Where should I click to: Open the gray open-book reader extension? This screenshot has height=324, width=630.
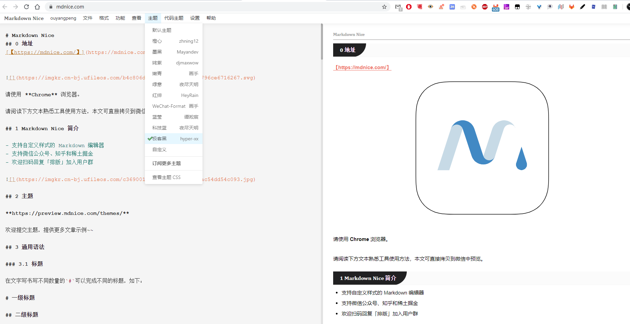[604, 7]
